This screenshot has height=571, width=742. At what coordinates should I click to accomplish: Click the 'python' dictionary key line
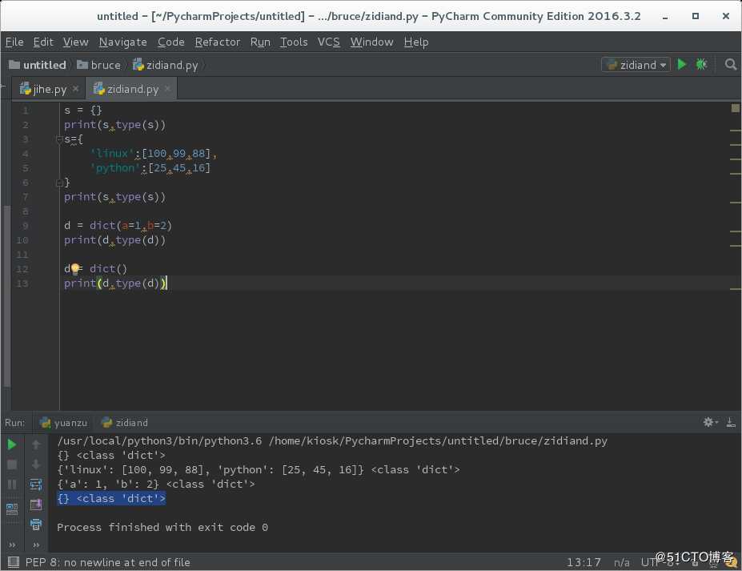click(x=150, y=168)
